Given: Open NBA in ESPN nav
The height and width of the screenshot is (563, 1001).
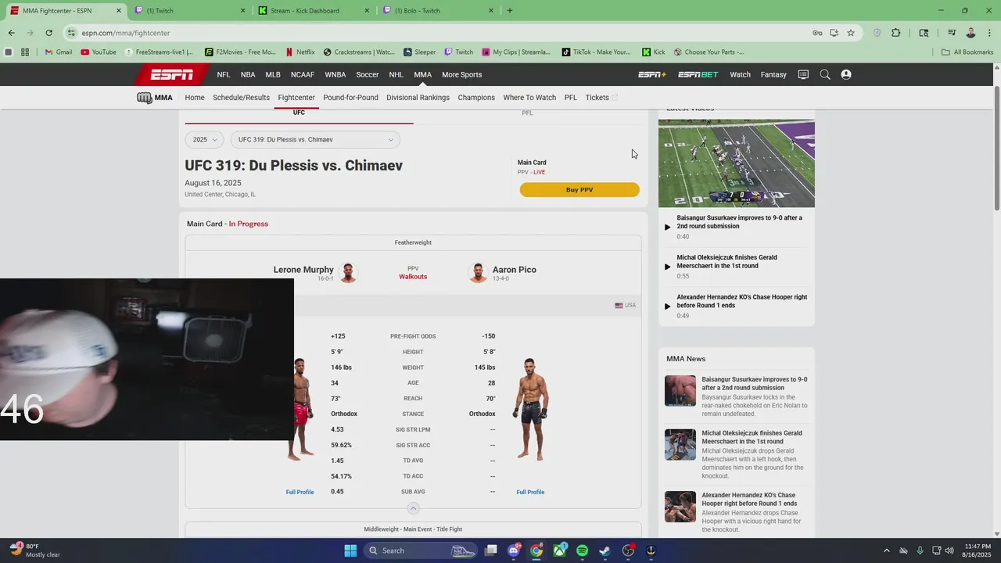Looking at the screenshot, I should (248, 74).
